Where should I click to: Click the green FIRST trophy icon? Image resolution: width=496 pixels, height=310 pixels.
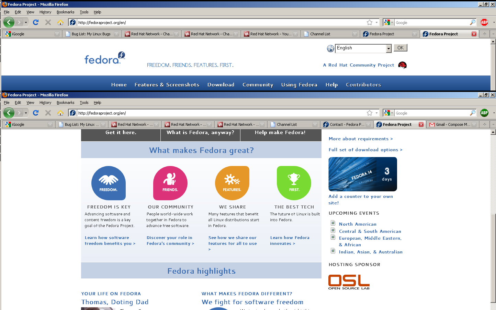click(294, 183)
